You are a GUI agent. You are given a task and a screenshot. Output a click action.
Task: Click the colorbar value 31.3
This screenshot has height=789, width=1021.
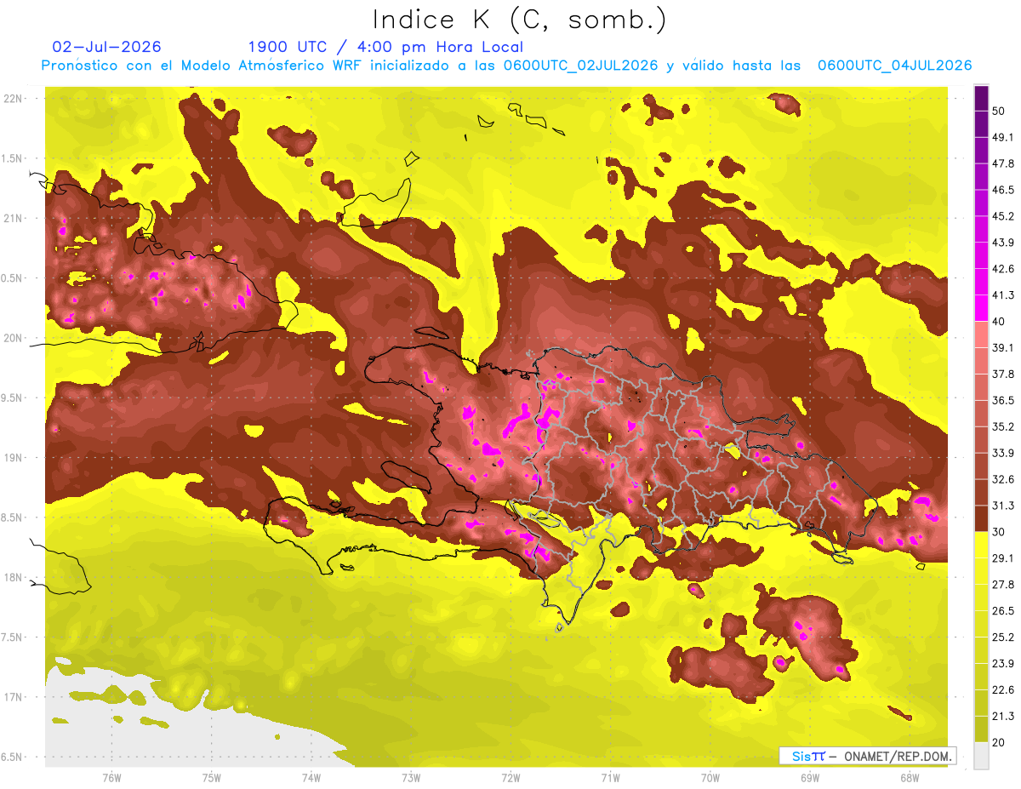click(x=1002, y=506)
